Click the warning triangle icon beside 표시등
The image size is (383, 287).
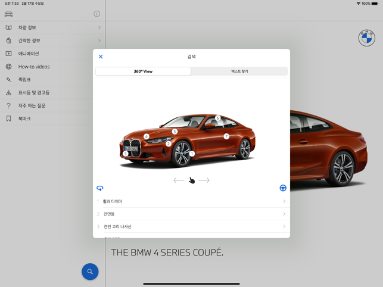tap(8, 92)
